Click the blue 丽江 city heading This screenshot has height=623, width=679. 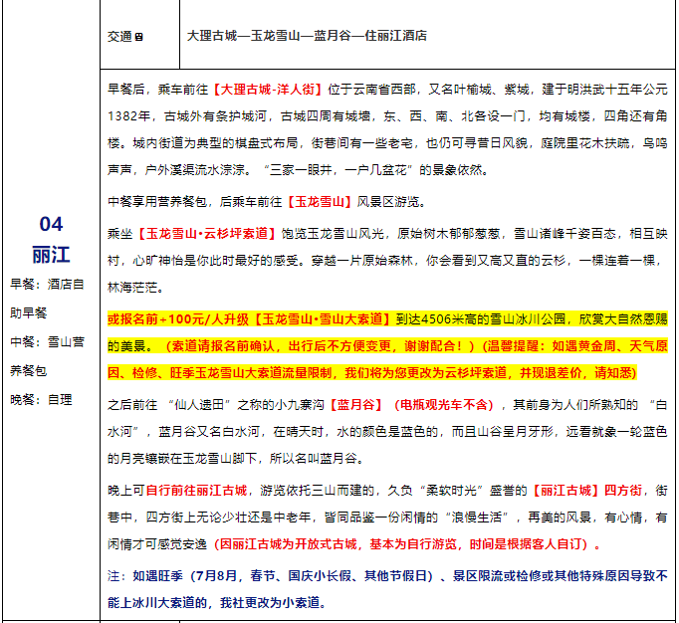[x=51, y=253]
